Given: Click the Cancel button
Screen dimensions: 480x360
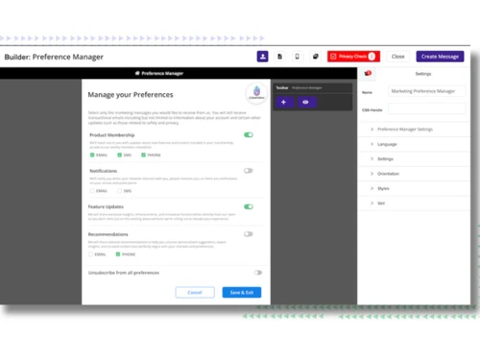Looking at the screenshot, I should pos(195,292).
